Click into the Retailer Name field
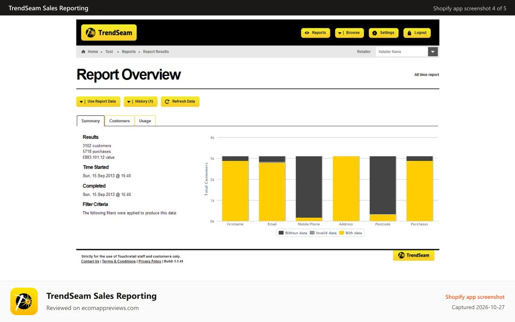This screenshot has height=322, width=515. 402,52
